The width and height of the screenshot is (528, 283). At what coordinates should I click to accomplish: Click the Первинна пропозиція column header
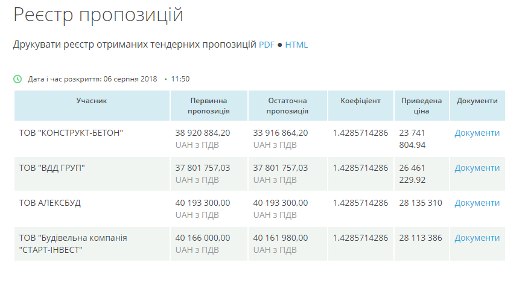209,106
